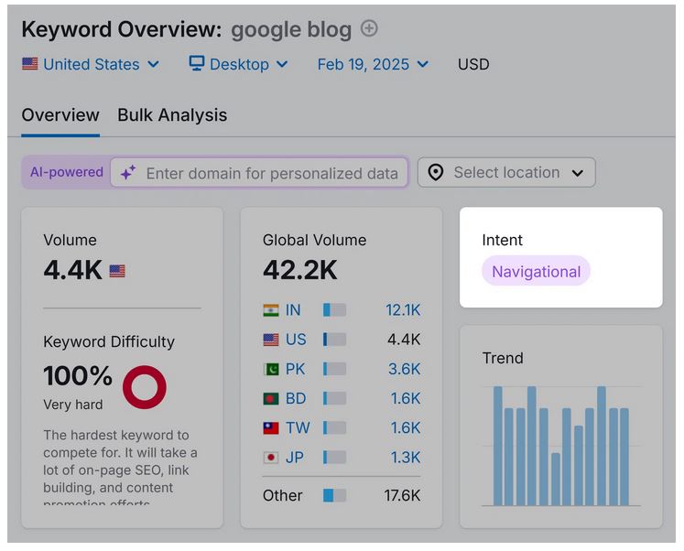The image size is (684, 551).
Task: Click the shortest bar in the Trend chart
Action: coord(556,479)
